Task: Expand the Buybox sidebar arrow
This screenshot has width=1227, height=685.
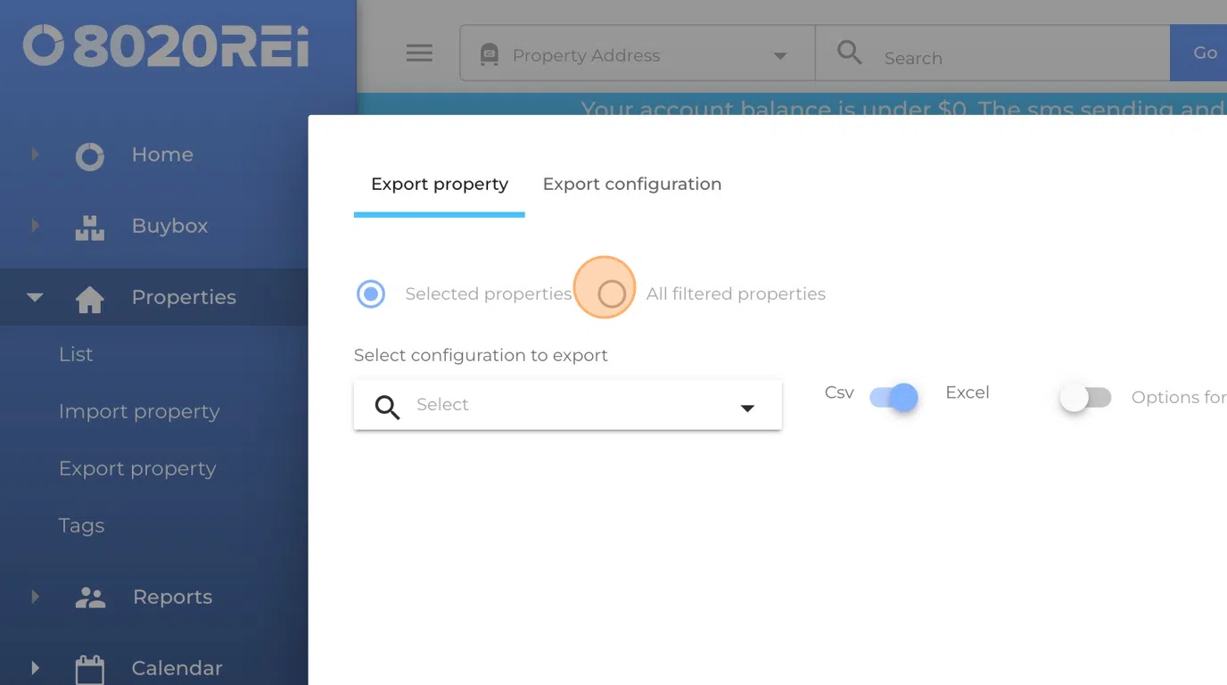Action: pyautogui.click(x=36, y=226)
